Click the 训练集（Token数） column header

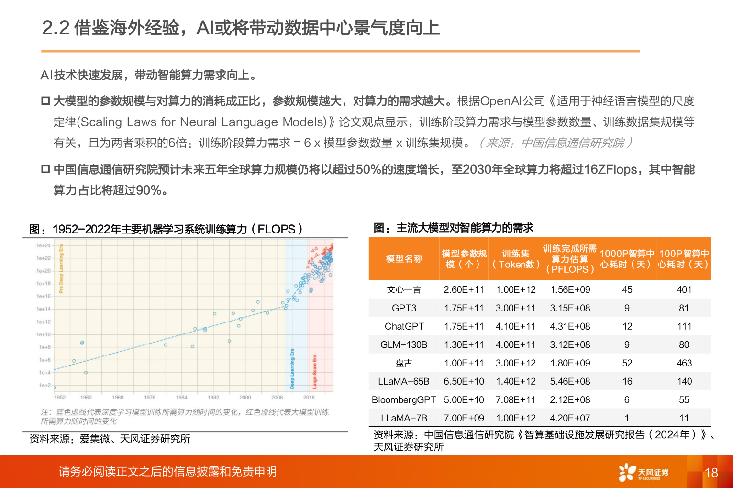[x=516, y=259]
